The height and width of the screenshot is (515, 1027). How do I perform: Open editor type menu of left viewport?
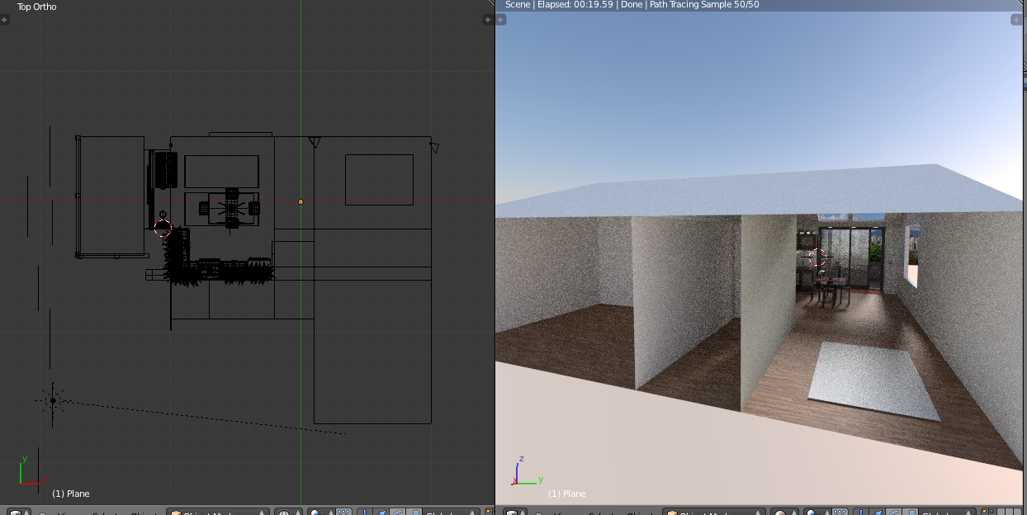pos(19,511)
